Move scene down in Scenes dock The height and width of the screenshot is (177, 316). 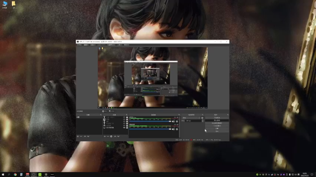88,136
